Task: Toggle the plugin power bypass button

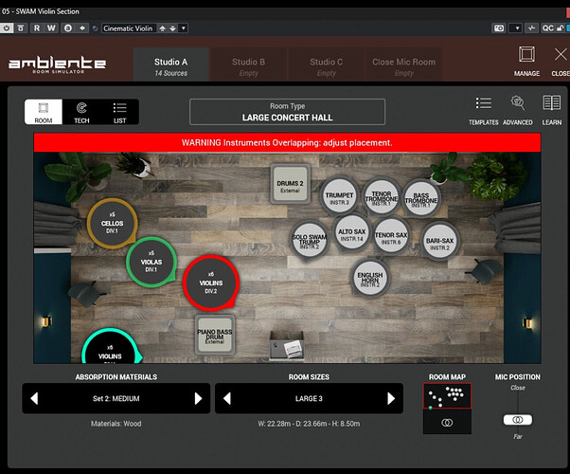Action: [x=7, y=28]
